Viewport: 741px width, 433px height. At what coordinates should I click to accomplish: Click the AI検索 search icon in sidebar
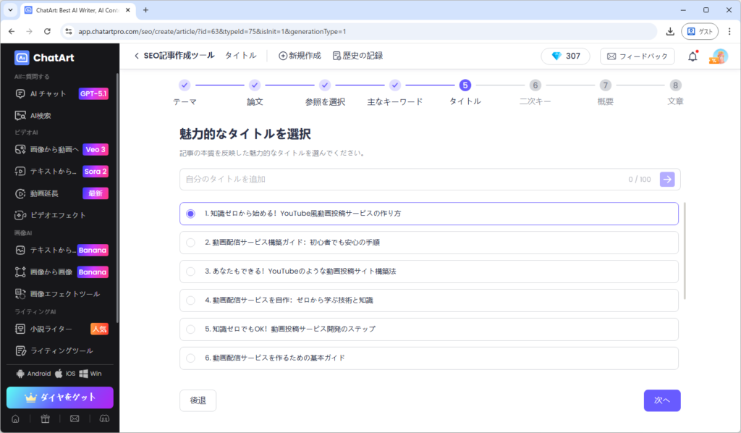coord(21,115)
